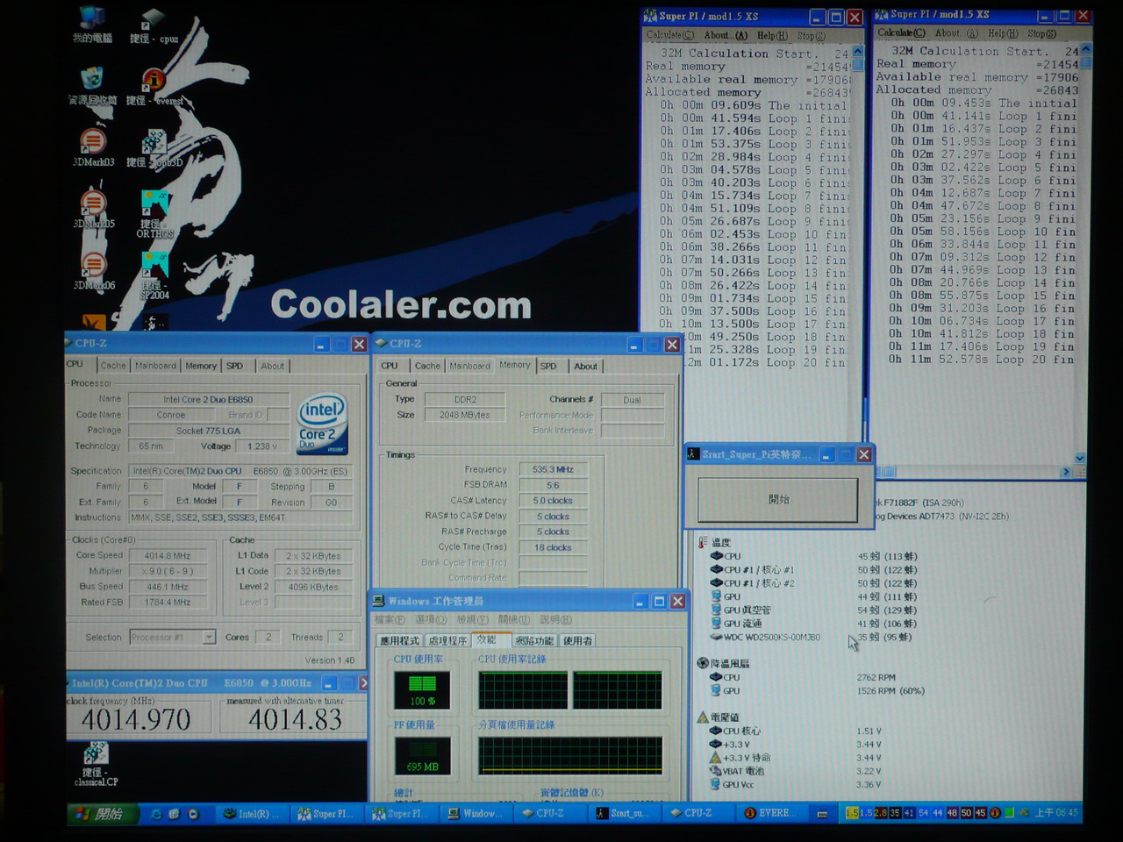Open the 3DMark05 desktop shortcut
This screenshot has width=1123, height=842.
click(x=93, y=208)
